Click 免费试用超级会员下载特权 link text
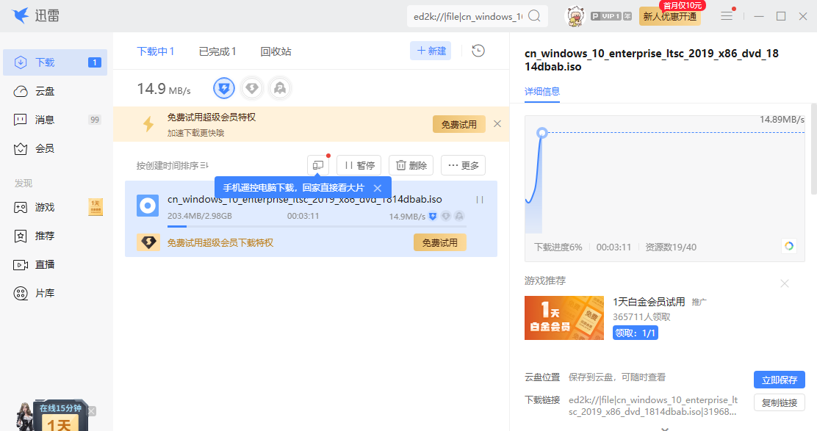The width and height of the screenshot is (817, 431). point(220,242)
